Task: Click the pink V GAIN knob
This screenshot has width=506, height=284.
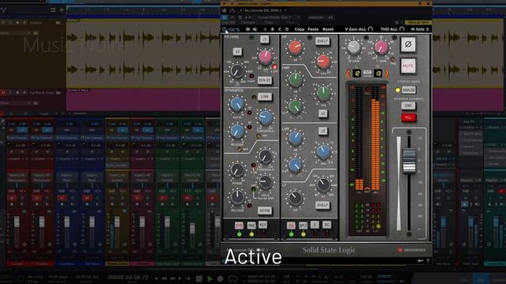Action: [381, 47]
